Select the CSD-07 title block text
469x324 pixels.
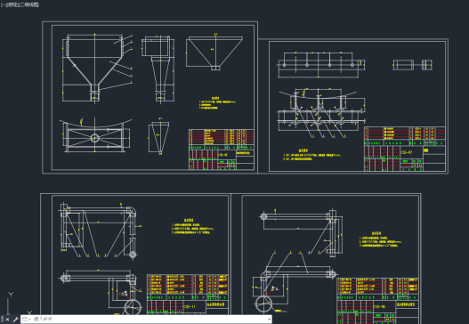pyautogui.click(x=406, y=152)
